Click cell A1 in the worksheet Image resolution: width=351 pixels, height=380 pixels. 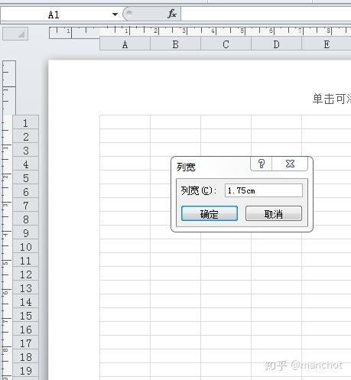(125, 122)
